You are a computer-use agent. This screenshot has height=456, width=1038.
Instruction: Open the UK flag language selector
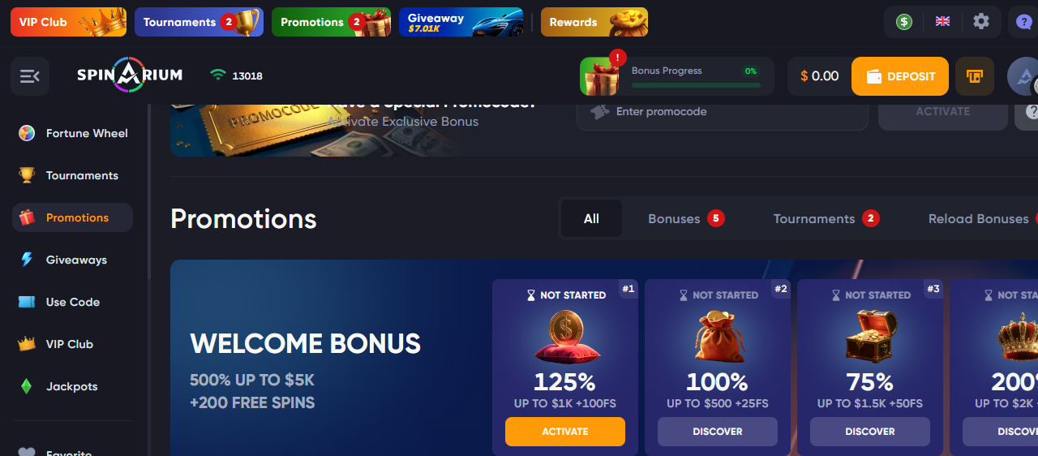(x=942, y=22)
